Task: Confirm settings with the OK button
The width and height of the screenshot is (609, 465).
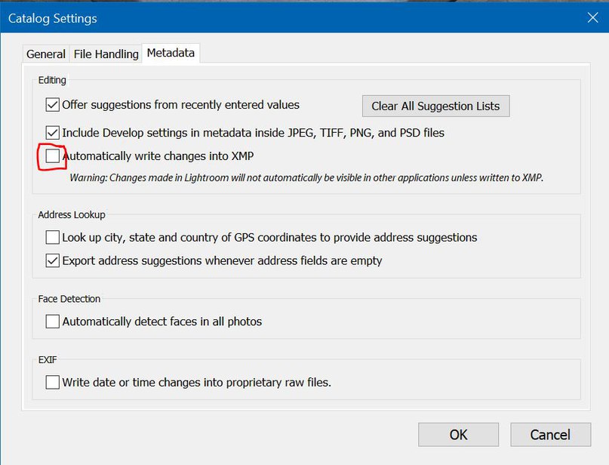Action: (458, 435)
